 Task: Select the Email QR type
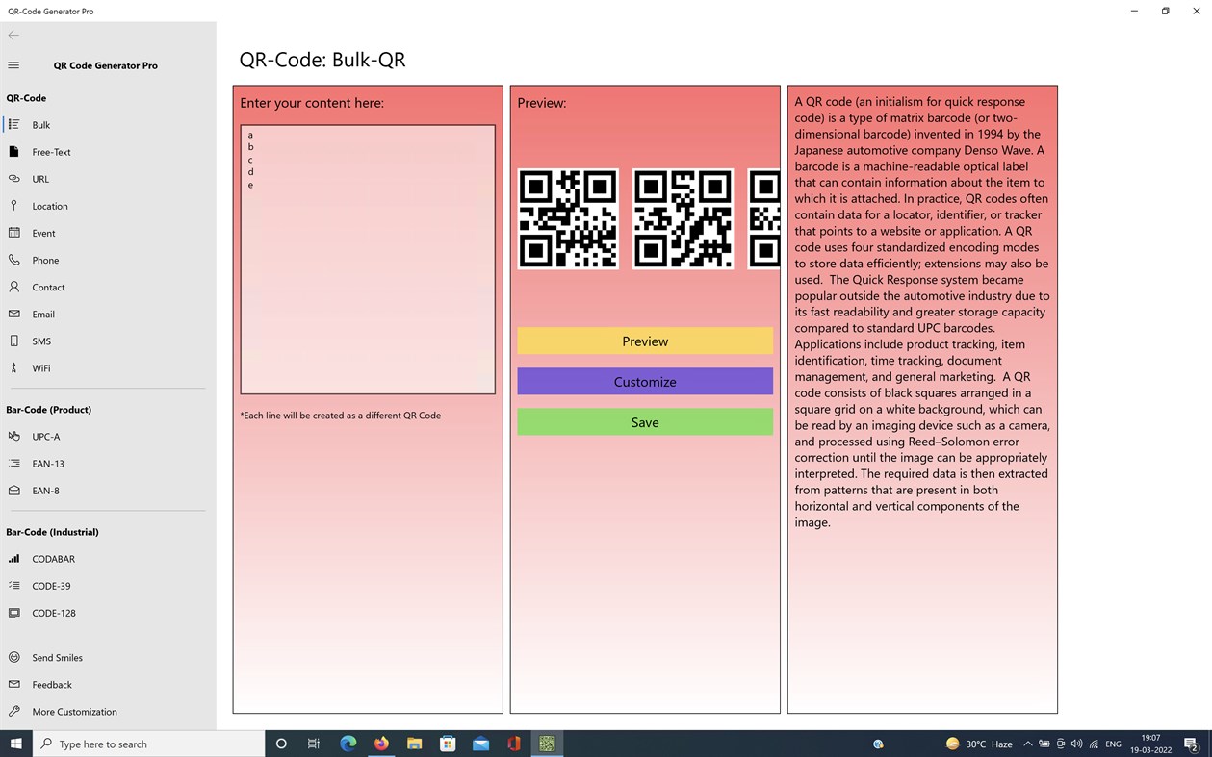pos(42,314)
